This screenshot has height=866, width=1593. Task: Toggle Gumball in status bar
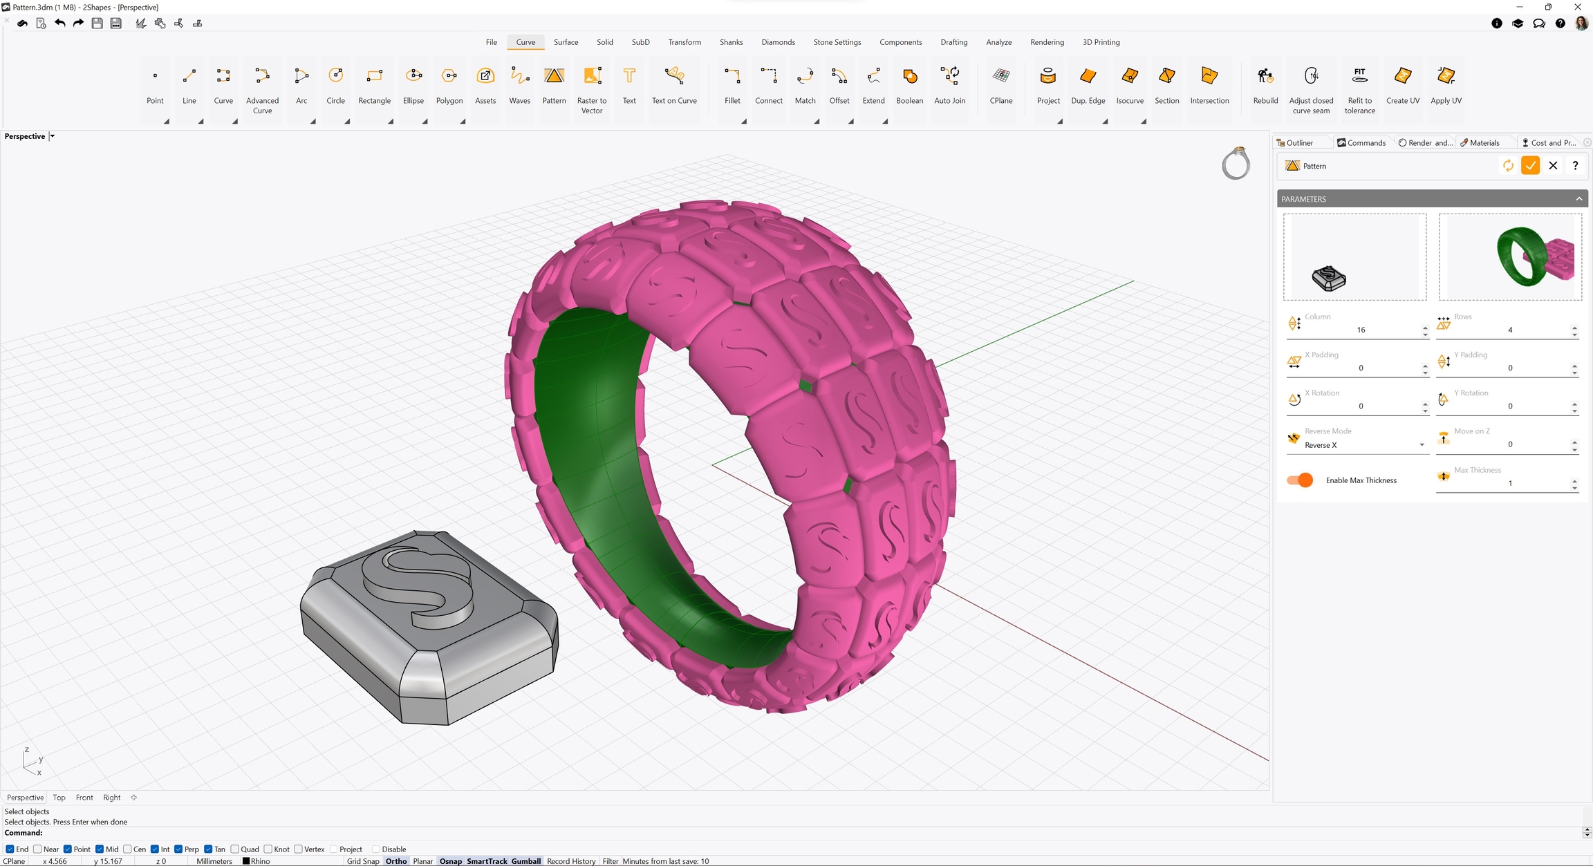tap(525, 861)
